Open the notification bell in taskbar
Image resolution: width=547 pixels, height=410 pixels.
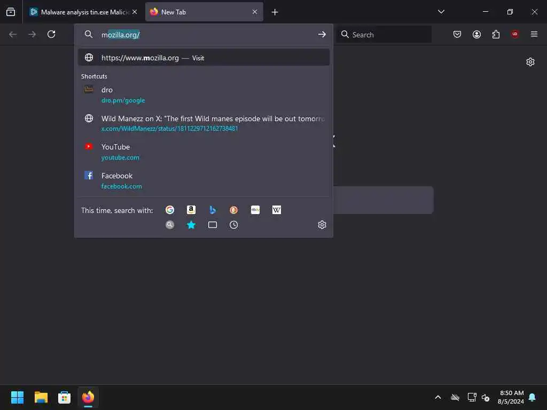(x=533, y=397)
